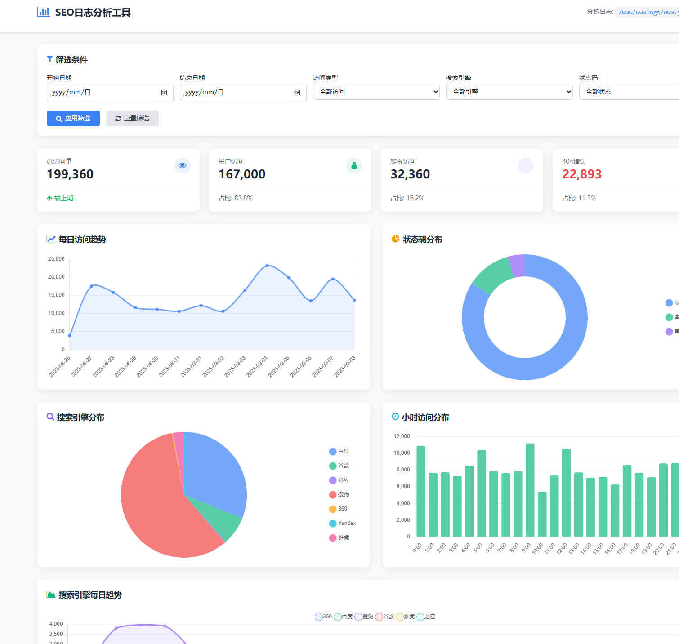Click the purple magnifier icon beside 搜索引擎分布
This screenshot has width=679, height=644.
[x=50, y=417]
